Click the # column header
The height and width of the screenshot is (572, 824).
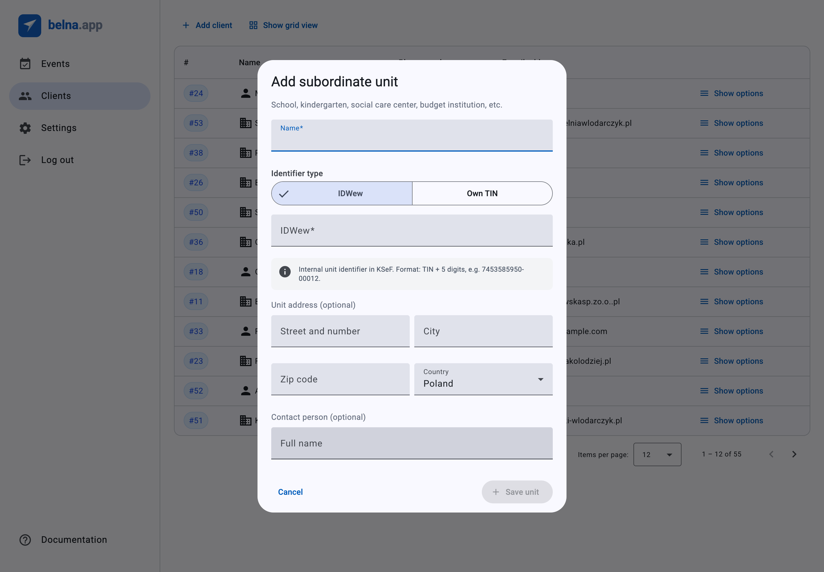(x=186, y=62)
